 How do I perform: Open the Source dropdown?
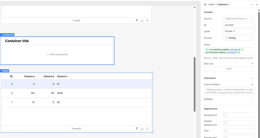pos(239,18)
